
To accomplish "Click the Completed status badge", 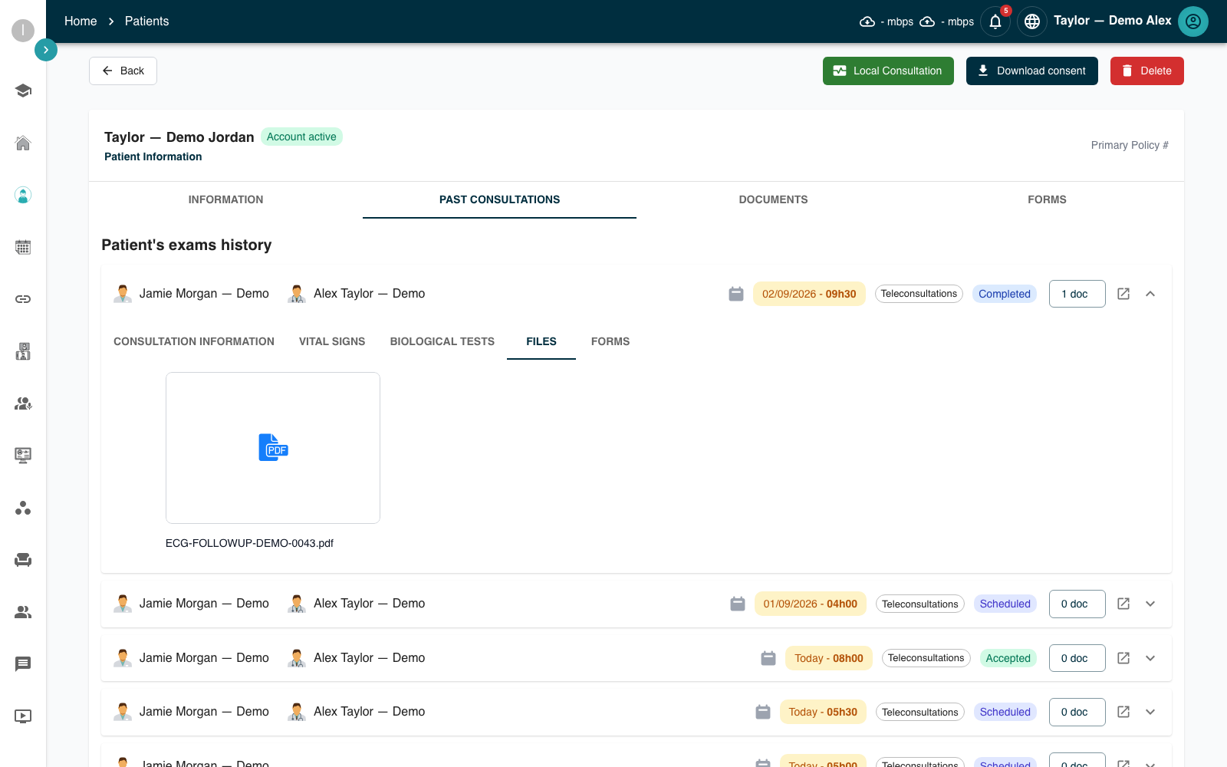I will coord(1005,294).
